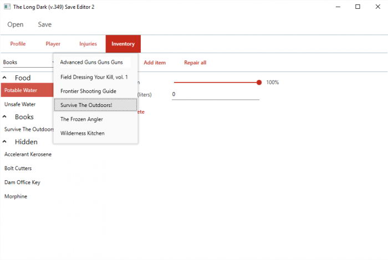Select Morphine in the Hidden group

click(x=16, y=196)
